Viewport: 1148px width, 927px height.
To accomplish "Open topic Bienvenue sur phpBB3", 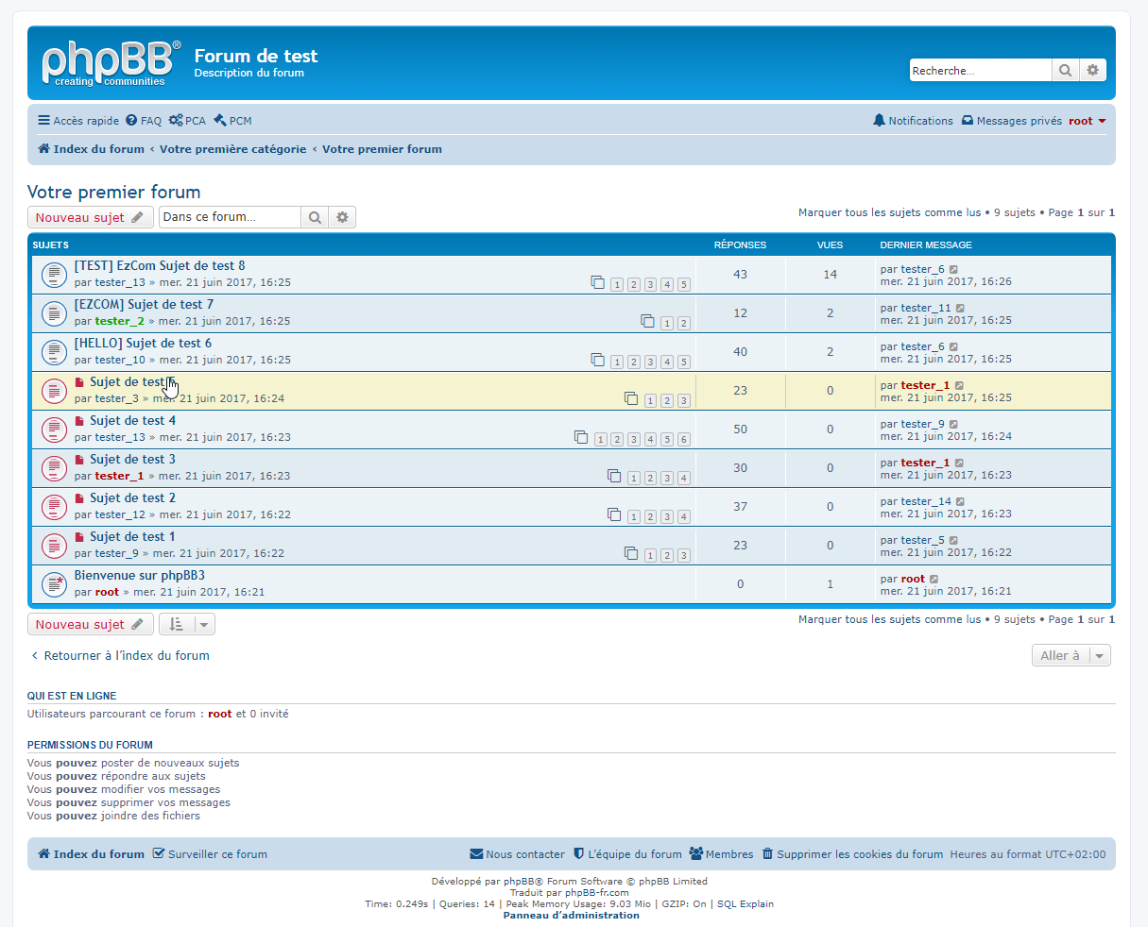I will 139,575.
